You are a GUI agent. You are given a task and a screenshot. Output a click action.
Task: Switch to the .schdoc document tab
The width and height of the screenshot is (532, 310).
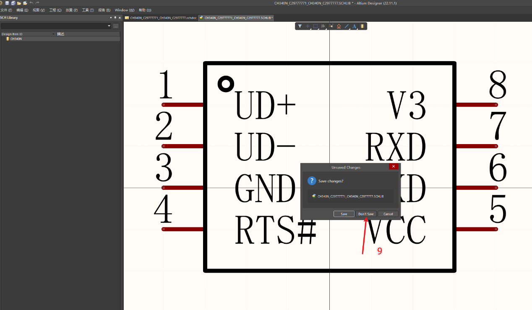[160, 18]
